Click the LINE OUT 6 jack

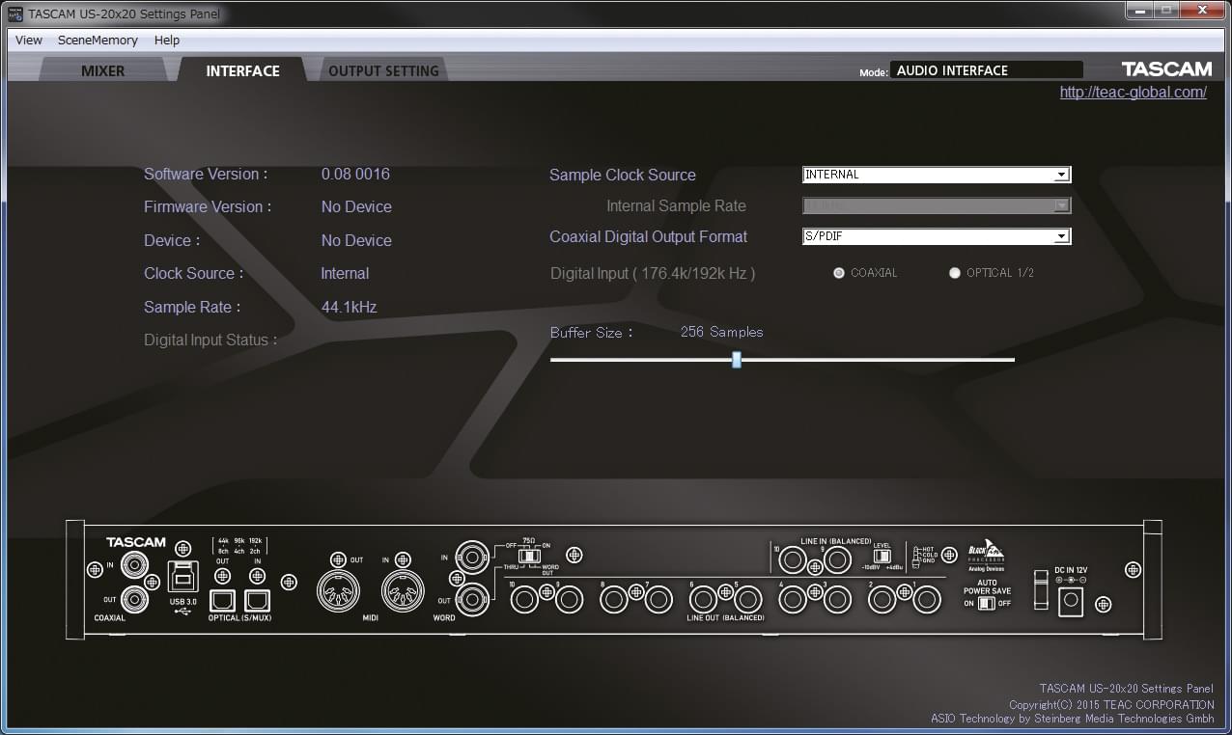tap(703, 601)
